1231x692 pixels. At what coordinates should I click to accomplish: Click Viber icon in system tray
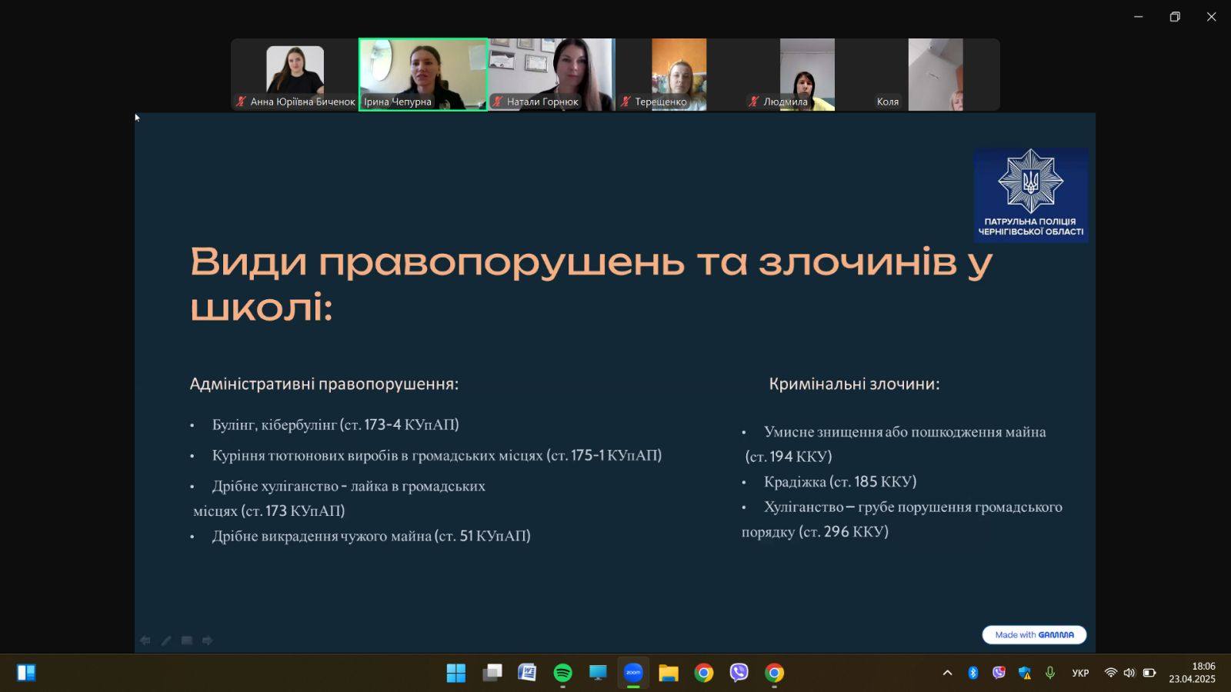[x=999, y=673]
